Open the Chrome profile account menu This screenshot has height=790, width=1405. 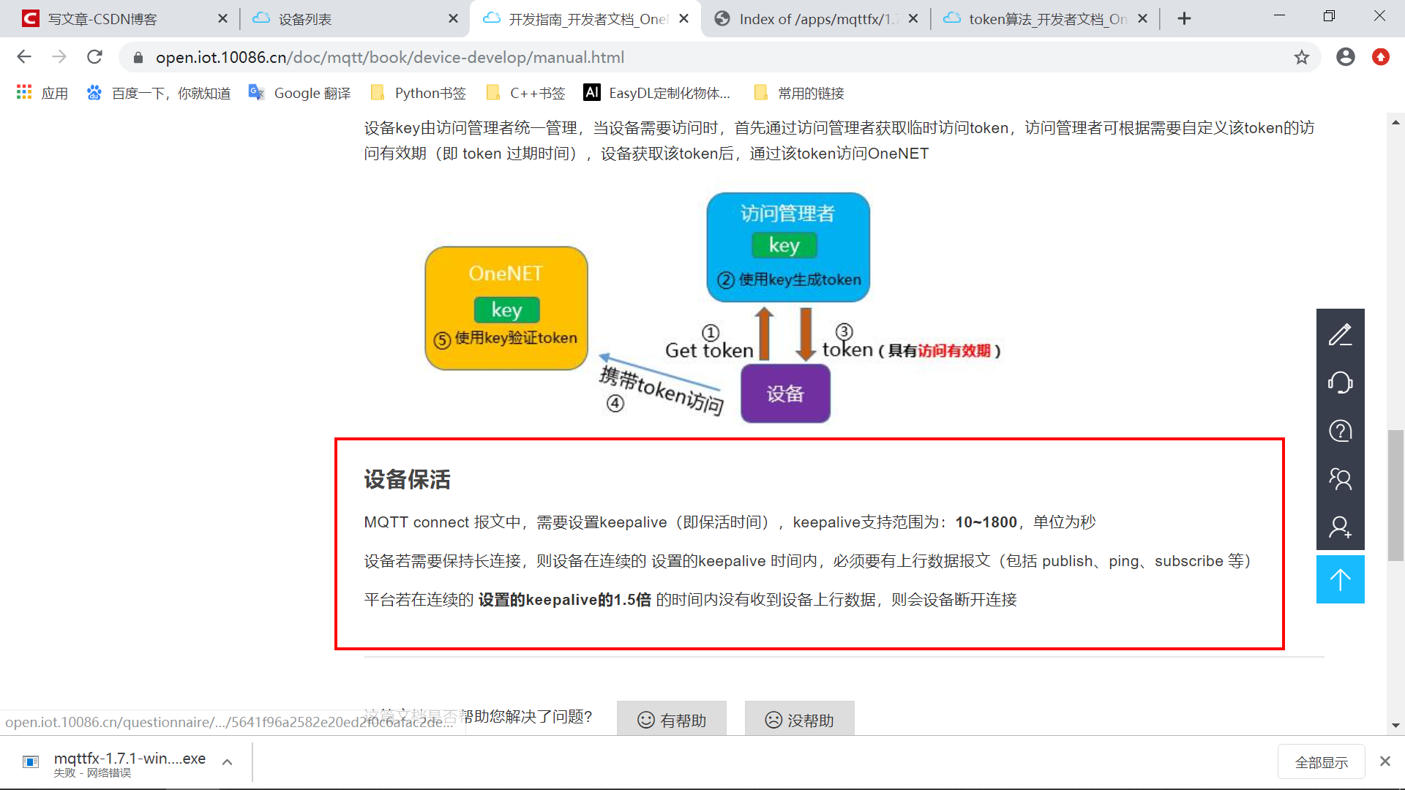[1345, 57]
